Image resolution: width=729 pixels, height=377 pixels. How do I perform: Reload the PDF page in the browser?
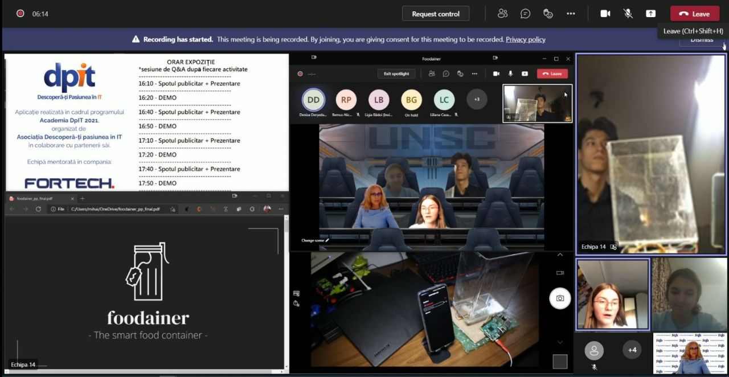click(38, 209)
